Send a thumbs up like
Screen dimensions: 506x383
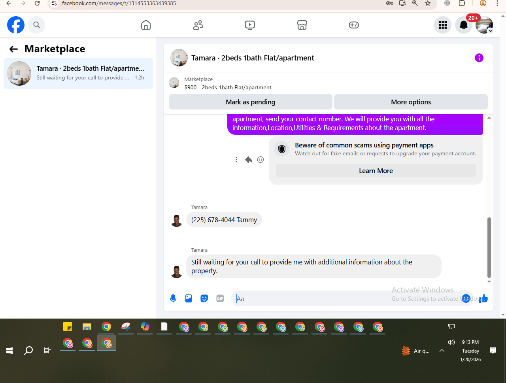483,299
